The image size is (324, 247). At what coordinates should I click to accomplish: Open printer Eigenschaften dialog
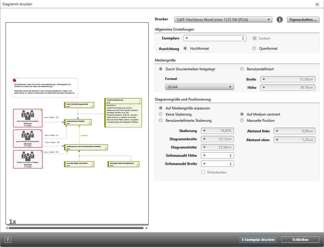click(303, 19)
